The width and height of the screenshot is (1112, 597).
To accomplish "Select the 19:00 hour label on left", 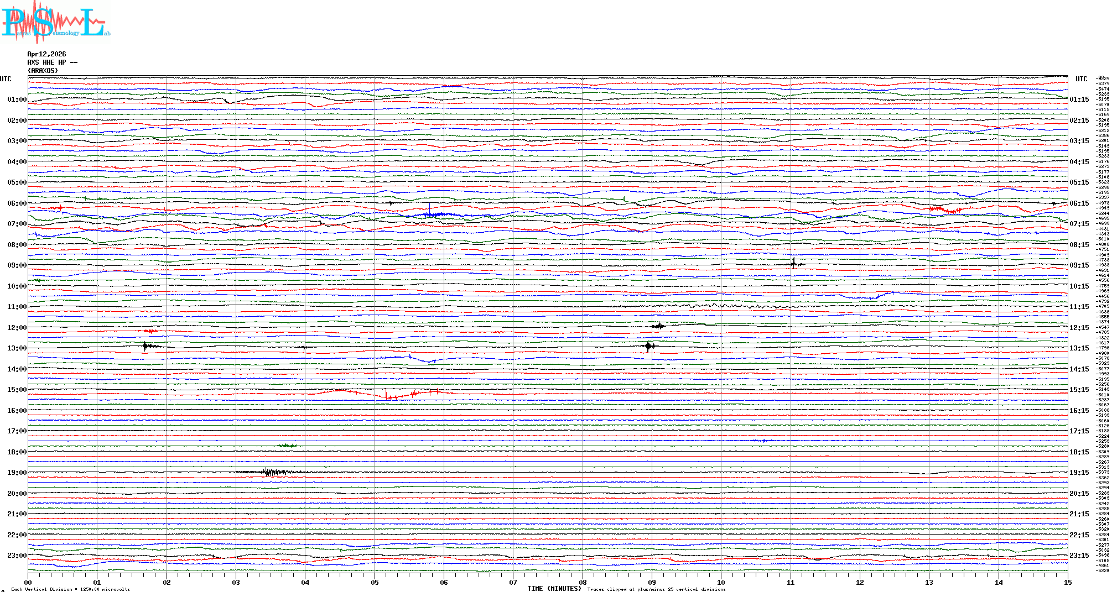I will click(x=17, y=473).
